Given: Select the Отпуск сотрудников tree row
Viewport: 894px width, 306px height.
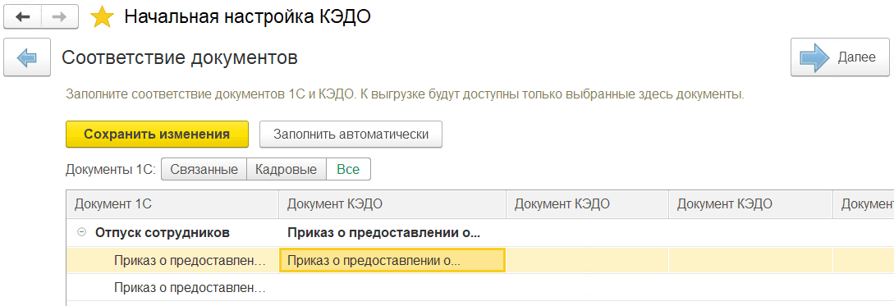Looking at the screenshot, I should click(x=480, y=232).
